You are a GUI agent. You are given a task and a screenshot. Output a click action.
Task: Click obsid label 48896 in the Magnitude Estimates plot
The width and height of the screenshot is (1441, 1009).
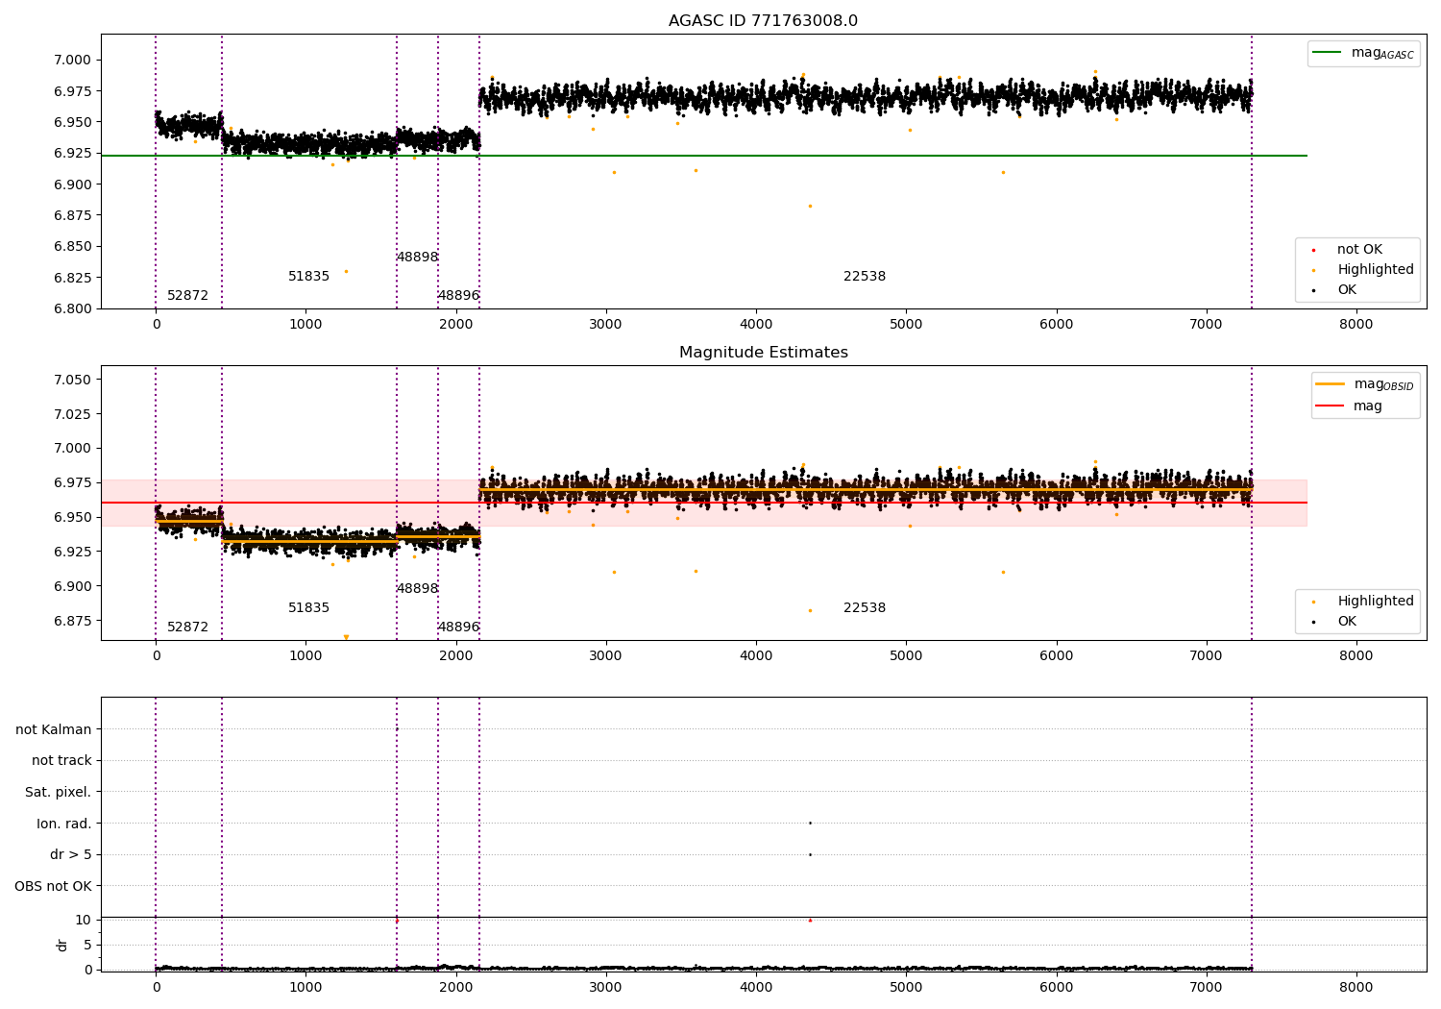[458, 628]
